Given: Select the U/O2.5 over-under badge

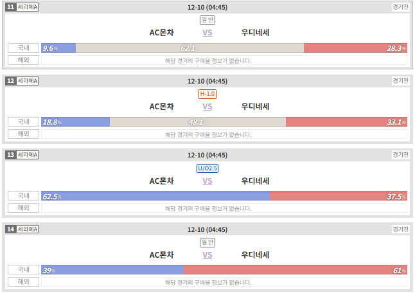Looking at the screenshot, I should [207, 168].
